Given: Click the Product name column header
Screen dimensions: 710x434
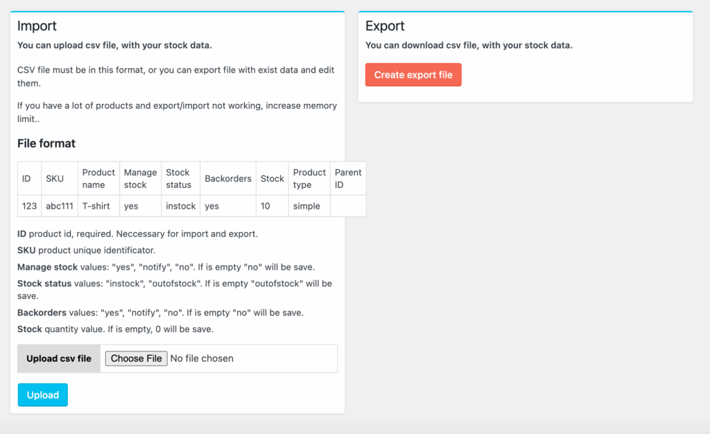Looking at the screenshot, I should (x=98, y=179).
